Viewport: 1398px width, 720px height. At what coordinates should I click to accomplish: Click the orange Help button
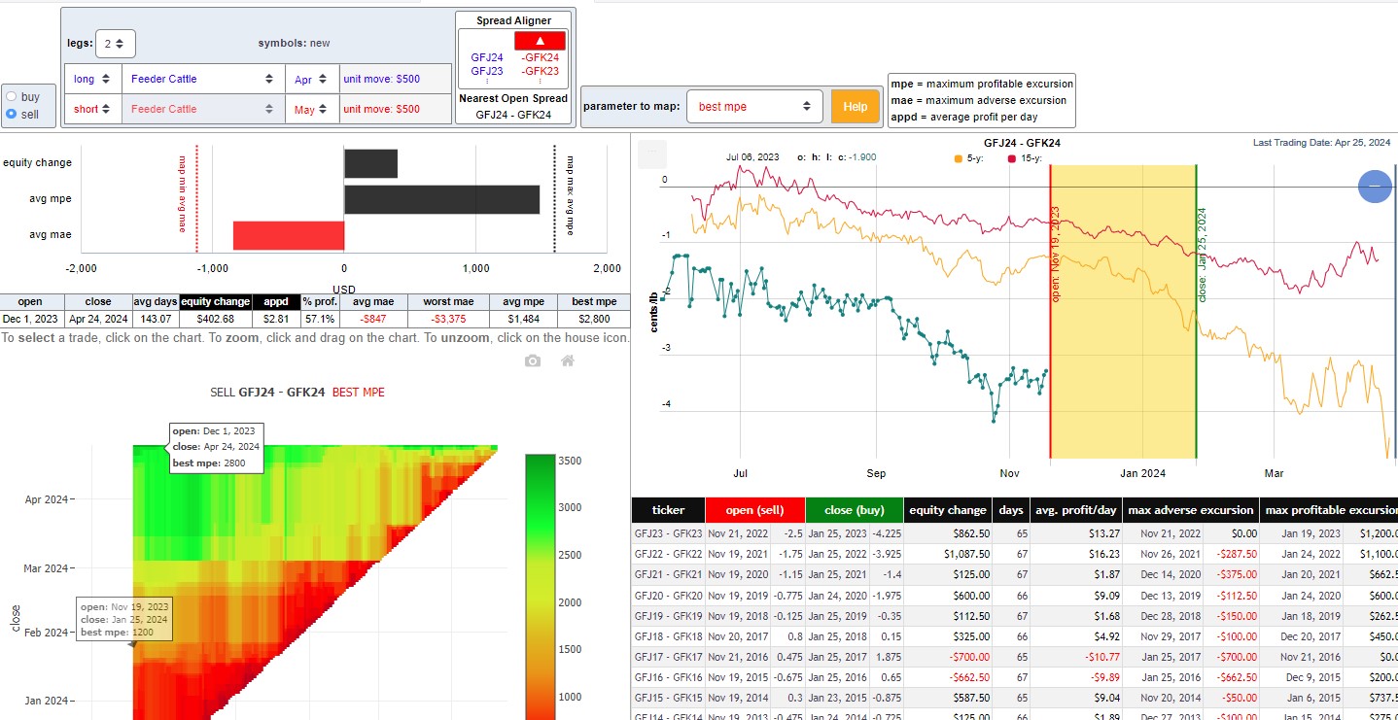tap(855, 107)
